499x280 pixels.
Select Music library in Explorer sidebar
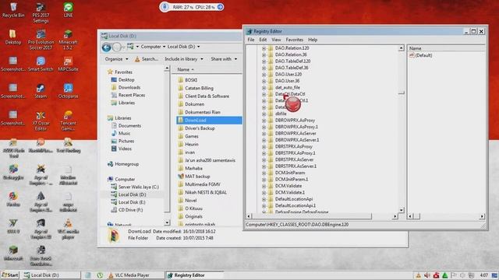[121, 133]
